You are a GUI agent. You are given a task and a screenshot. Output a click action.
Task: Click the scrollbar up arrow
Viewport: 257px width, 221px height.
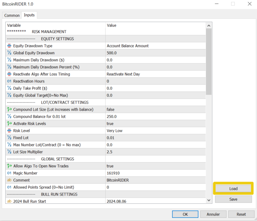pos(209,25)
